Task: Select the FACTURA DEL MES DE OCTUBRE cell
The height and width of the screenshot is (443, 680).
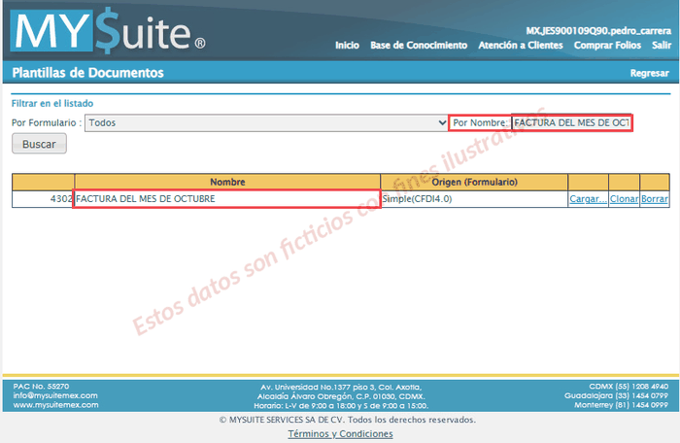Action: pos(227,199)
